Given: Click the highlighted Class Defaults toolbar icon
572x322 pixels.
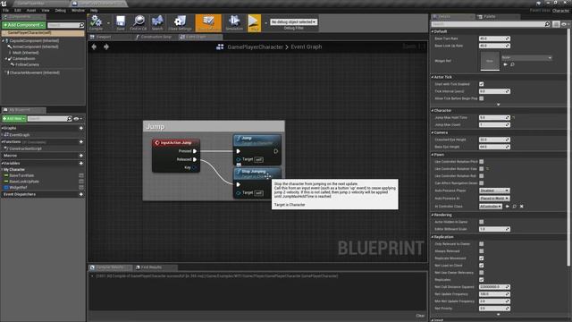Looking at the screenshot, I should (x=208, y=22).
